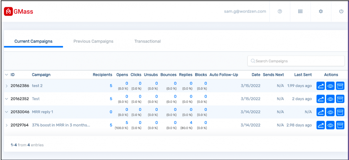Click the 2.98 days ago cell

click(x=299, y=125)
